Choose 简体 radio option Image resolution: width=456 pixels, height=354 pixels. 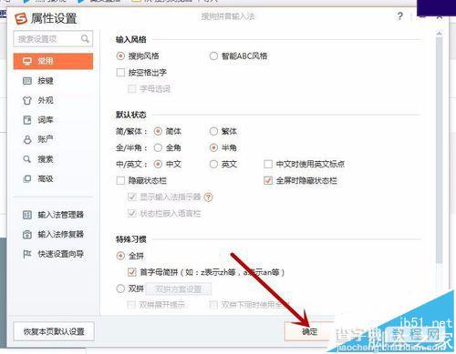(x=158, y=131)
